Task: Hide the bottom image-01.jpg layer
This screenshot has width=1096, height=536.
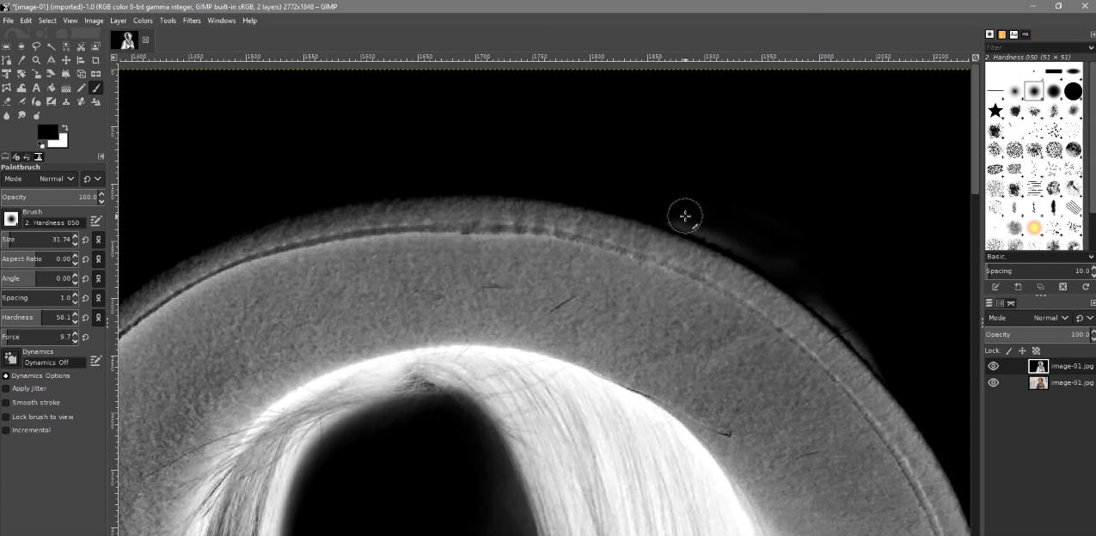Action: [994, 382]
